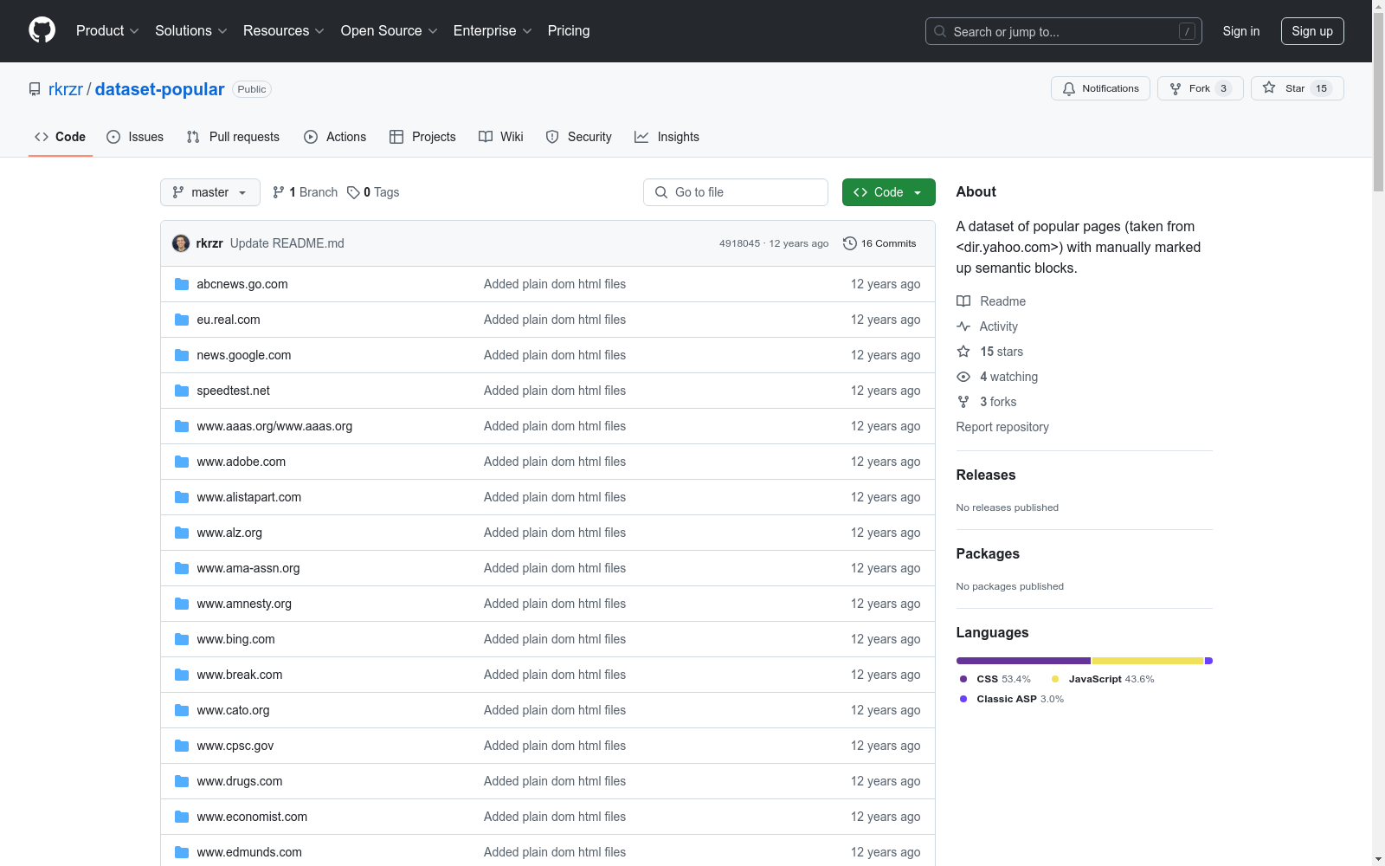Viewport: 1385px width, 866px height.
Task: Open the www.alistapart.com folder icon
Action: tap(182, 497)
